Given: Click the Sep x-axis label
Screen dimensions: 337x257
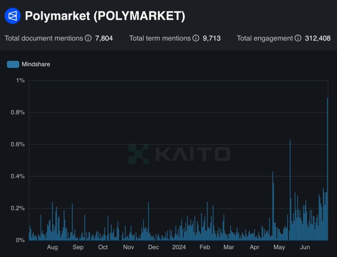Looking at the screenshot, I should click(78, 247).
